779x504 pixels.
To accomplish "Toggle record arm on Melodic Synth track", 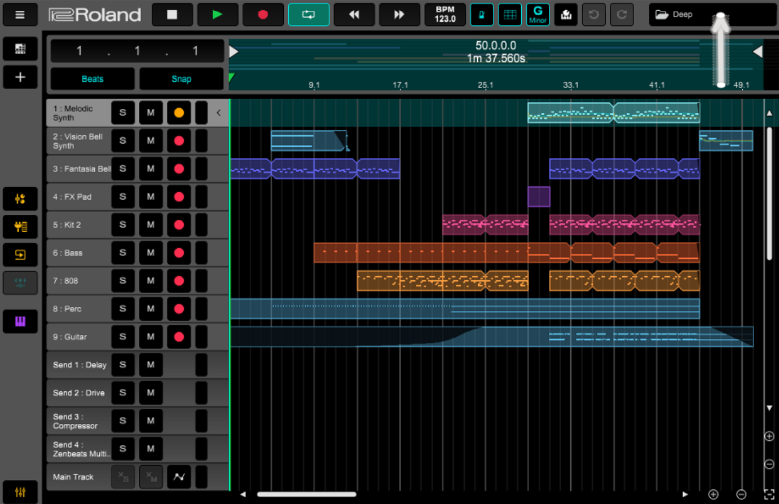I will [179, 113].
